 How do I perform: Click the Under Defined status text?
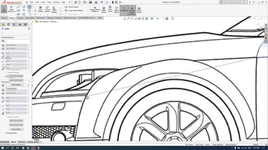point(217,145)
